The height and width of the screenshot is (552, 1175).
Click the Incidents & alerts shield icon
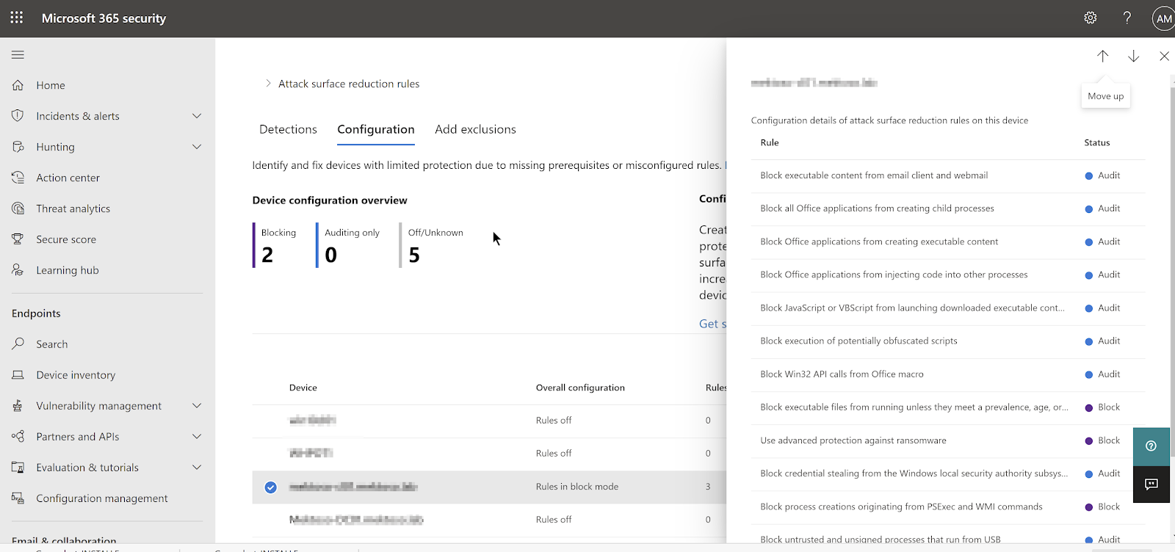[x=18, y=116]
